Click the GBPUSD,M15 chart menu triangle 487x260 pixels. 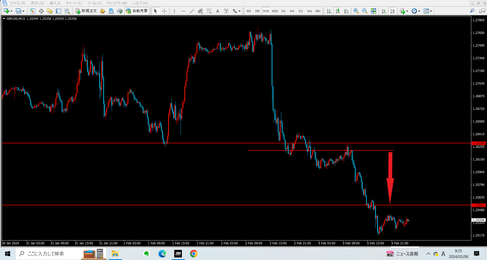[x=4, y=18]
